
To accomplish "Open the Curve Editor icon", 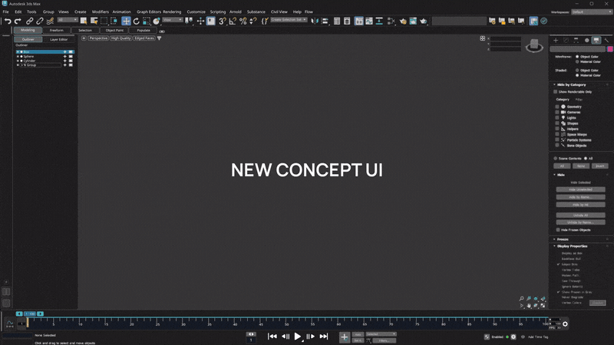I will coord(369,21).
